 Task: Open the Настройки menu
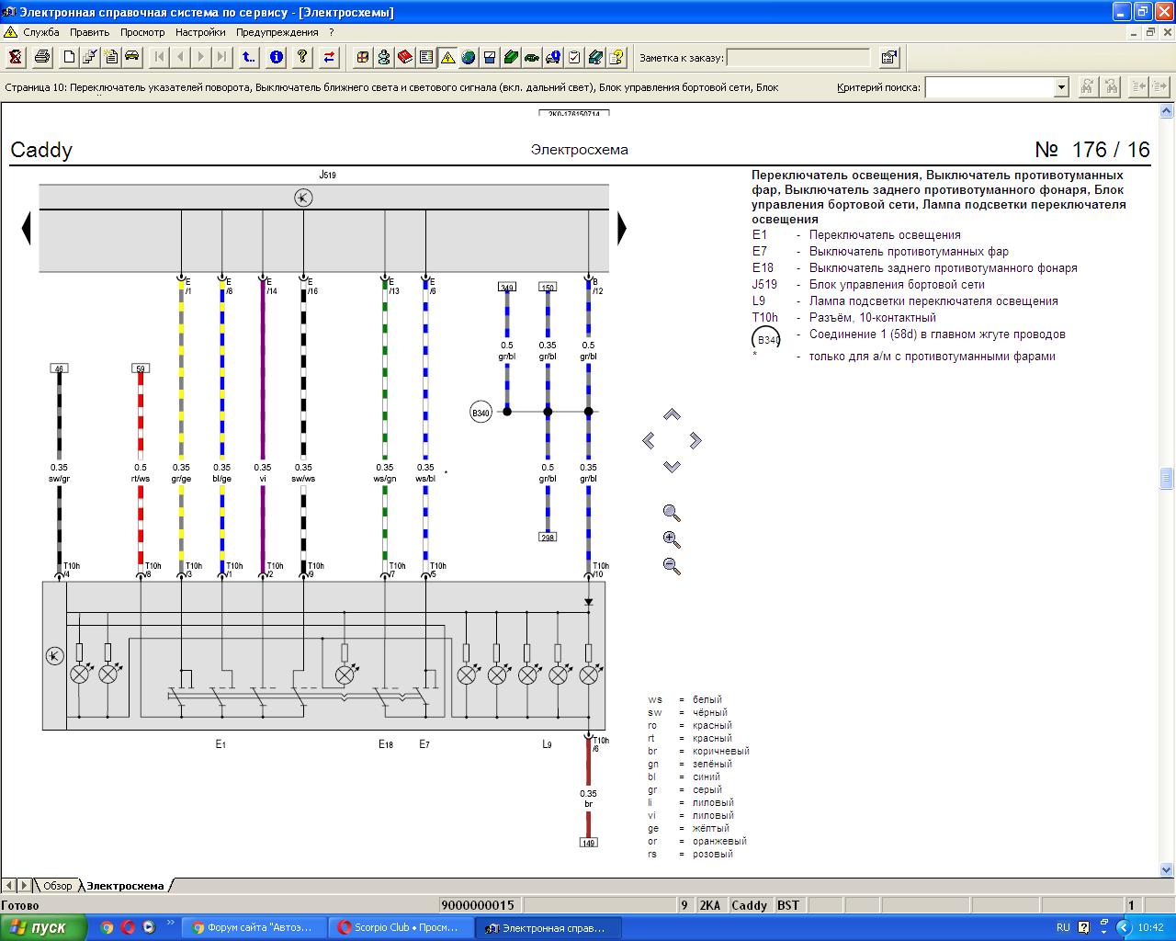click(200, 32)
